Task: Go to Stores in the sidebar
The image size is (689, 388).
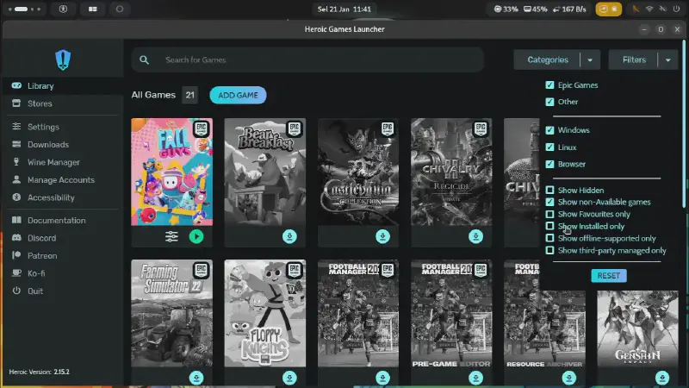Action: tap(40, 103)
